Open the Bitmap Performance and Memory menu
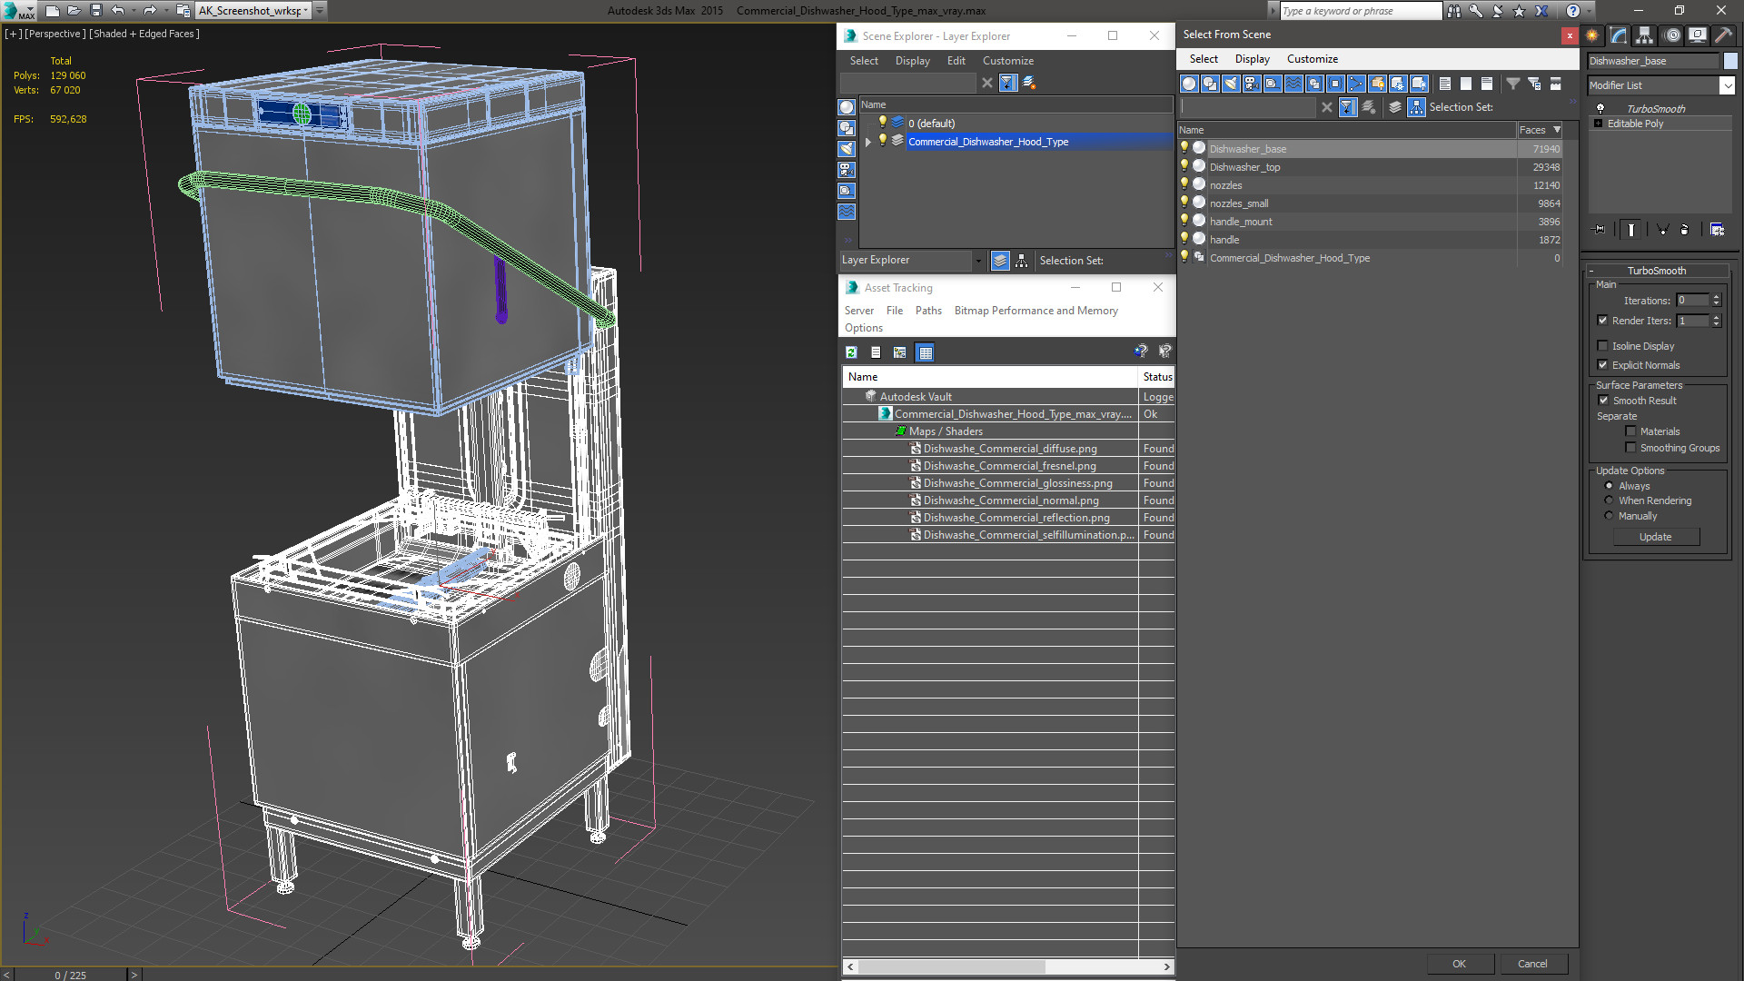Image resolution: width=1744 pixels, height=981 pixels. pos(1034,309)
